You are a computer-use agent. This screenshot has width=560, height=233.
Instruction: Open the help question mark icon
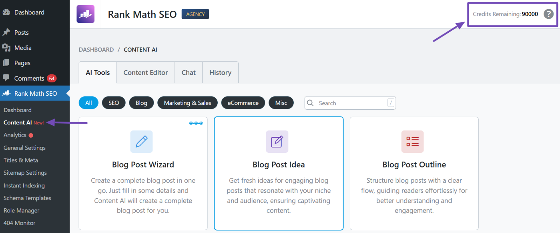coord(548,14)
